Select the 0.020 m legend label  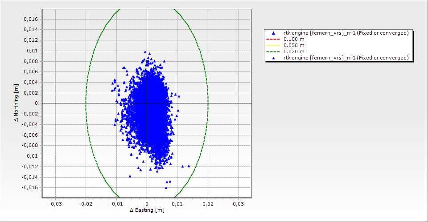point(294,52)
